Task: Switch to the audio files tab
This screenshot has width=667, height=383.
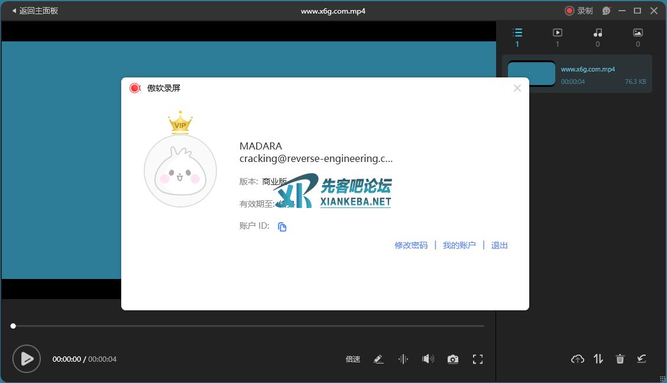Action: tap(598, 37)
